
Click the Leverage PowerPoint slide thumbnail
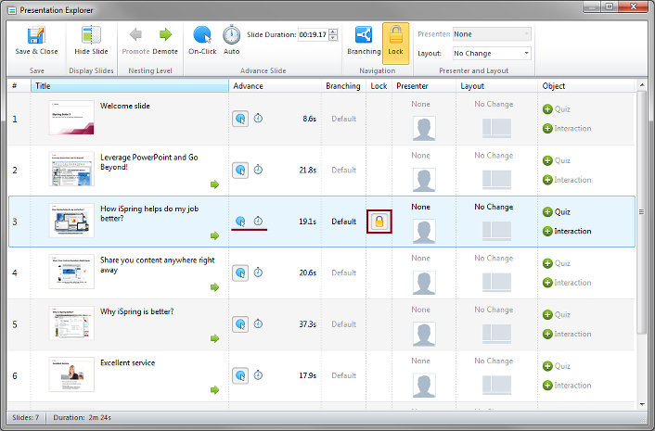pyautogui.click(x=71, y=169)
